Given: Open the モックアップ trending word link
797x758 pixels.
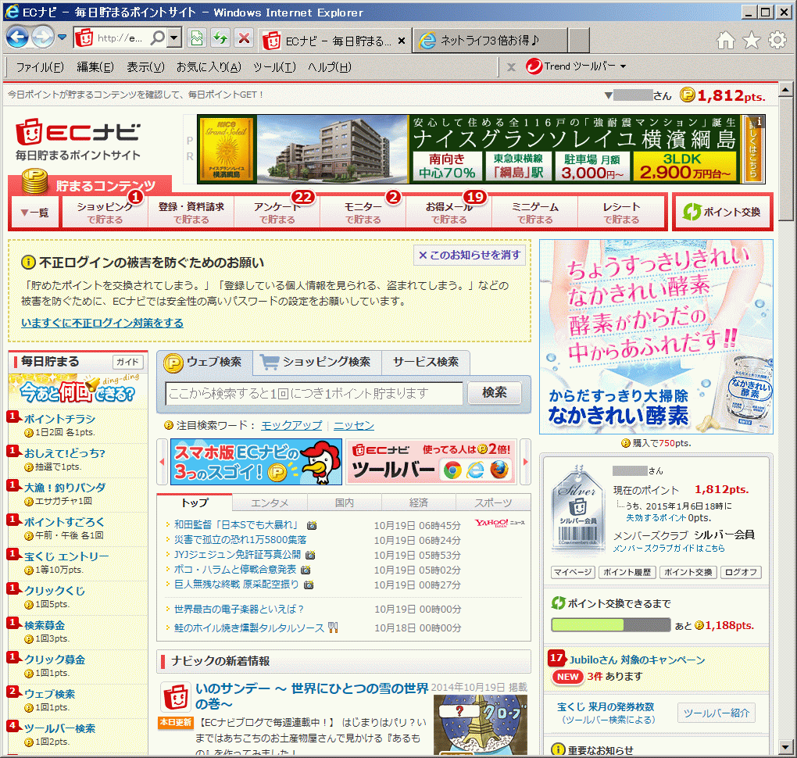Looking at the screenshot, I should coord(291,425).
